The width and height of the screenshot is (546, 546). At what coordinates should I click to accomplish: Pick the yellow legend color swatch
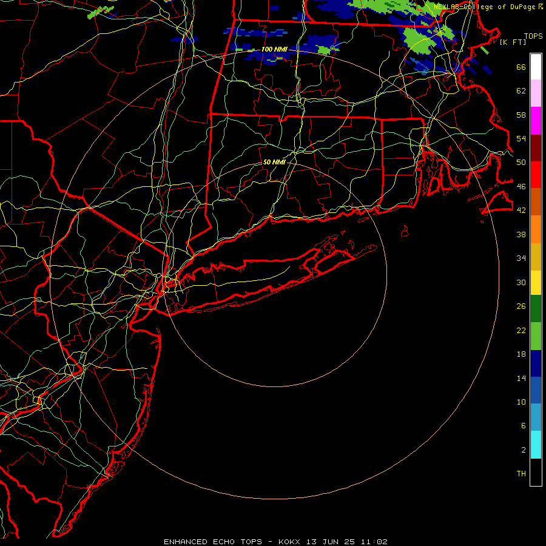coord(536,282)
